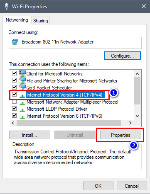Click the File and Printer Sharing icon
This screenshot has width=150, height=194.
22,80
